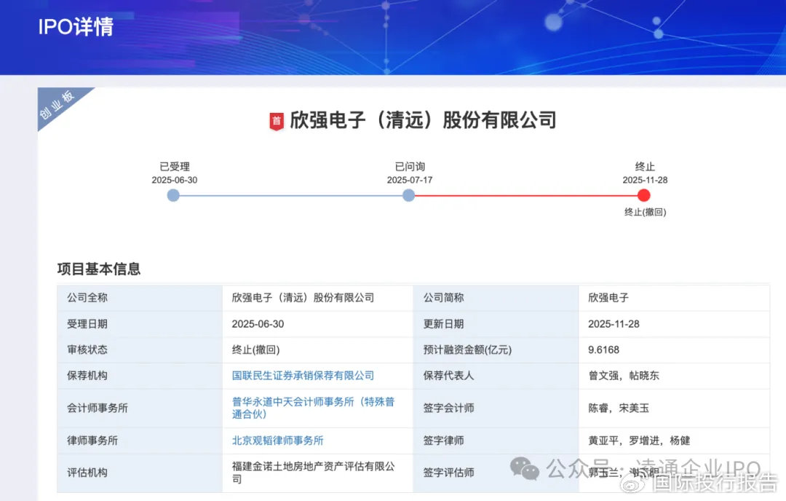786x501 pixels.
Task: Click the WeChat logo in watermark
Action: coord(524,468)
